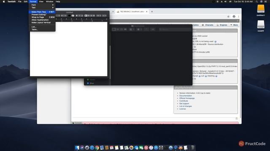Open the Table... format option
The height and width of the screenshot is (151, 270).
[42, 29]
